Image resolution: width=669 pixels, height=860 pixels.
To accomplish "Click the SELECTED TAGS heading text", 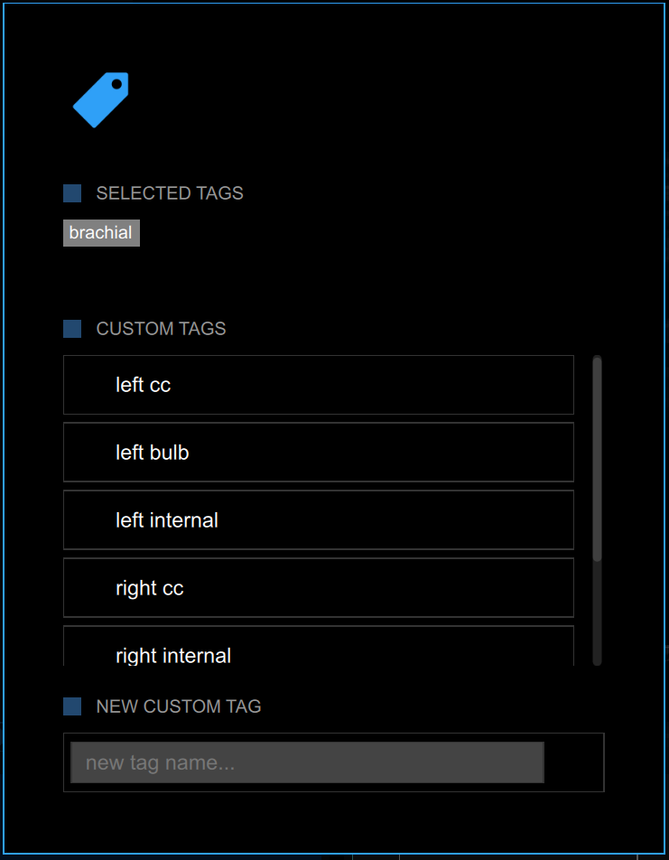I will pyautogui.click(x=170, y=193).
